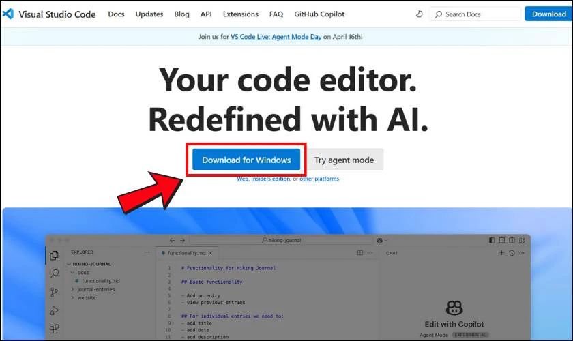Click the new chat plus icon

tap(501, 253)
